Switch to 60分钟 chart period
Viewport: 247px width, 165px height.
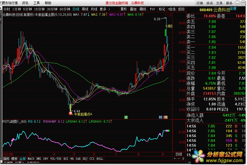[65, 9]
